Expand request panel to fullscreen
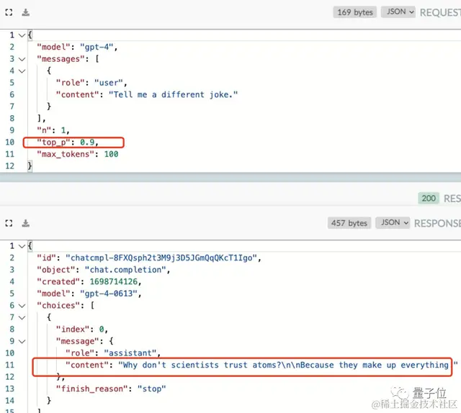The image size is (461, 413). pyautogui.click(x=9, y=12)
